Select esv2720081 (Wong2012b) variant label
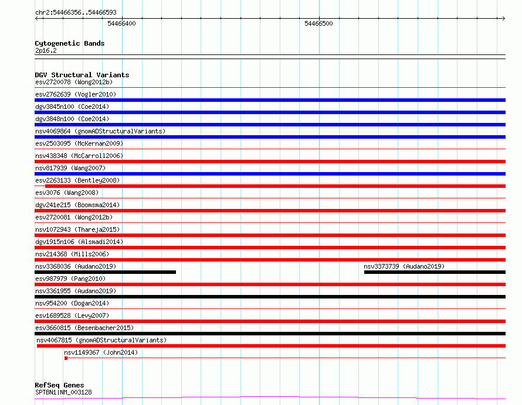 coord(74,217)
